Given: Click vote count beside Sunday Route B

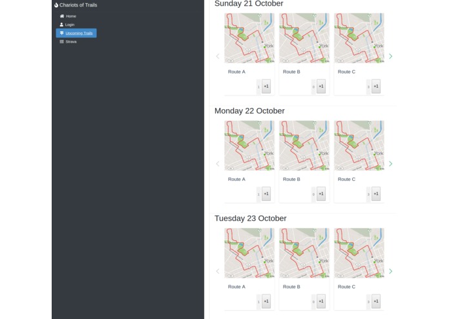Looking at the screenshot, I should [x=313, y=87].
